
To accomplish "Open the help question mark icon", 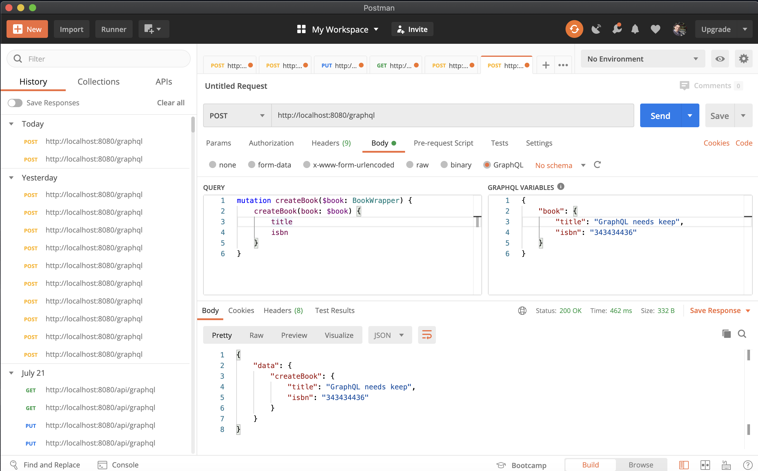I will 748,465.
